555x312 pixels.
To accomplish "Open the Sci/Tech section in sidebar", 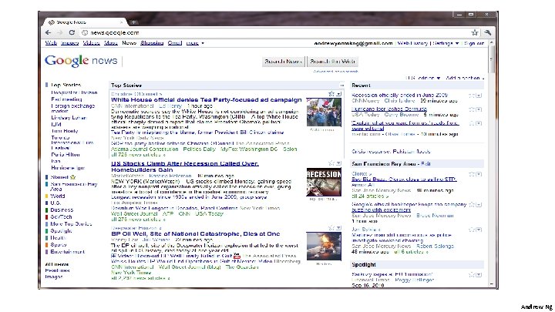I will (x=61, y=216).
